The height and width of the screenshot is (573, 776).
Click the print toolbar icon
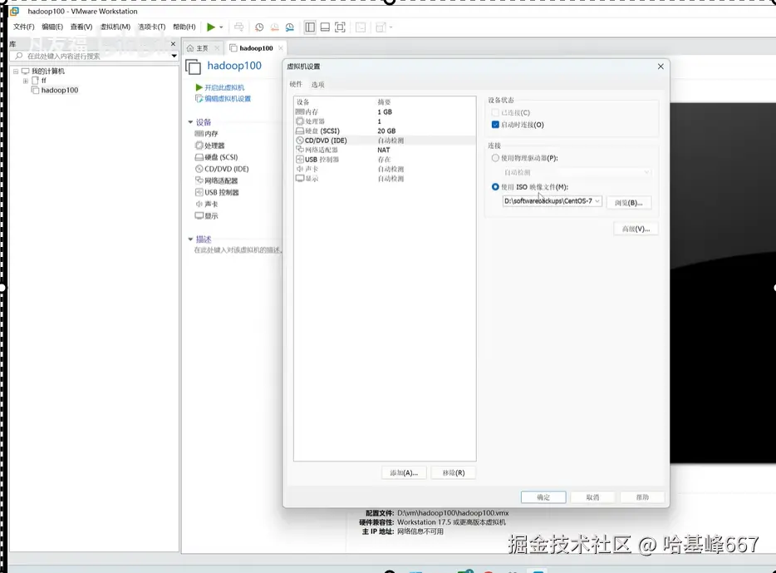(238, 27)
